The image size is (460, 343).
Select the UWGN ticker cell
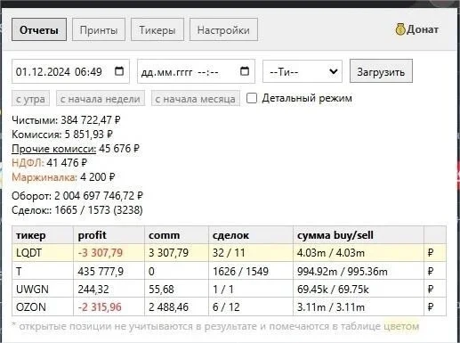(43, 289)
